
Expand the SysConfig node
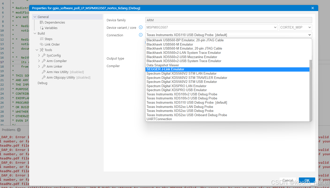(39, 56)
